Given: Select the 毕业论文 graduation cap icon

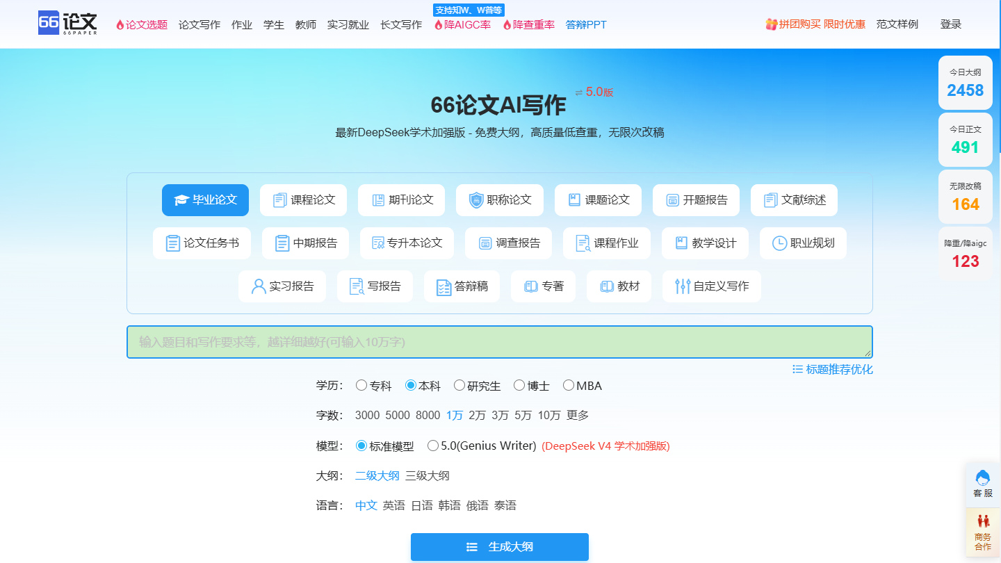Looking at the screenshot, I should pyautogui.click(x=181, y=200).
